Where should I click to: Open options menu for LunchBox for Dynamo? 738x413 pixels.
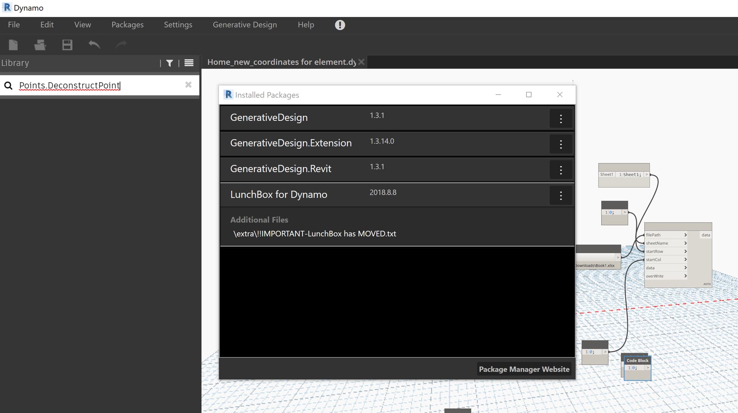coord(561,196)
